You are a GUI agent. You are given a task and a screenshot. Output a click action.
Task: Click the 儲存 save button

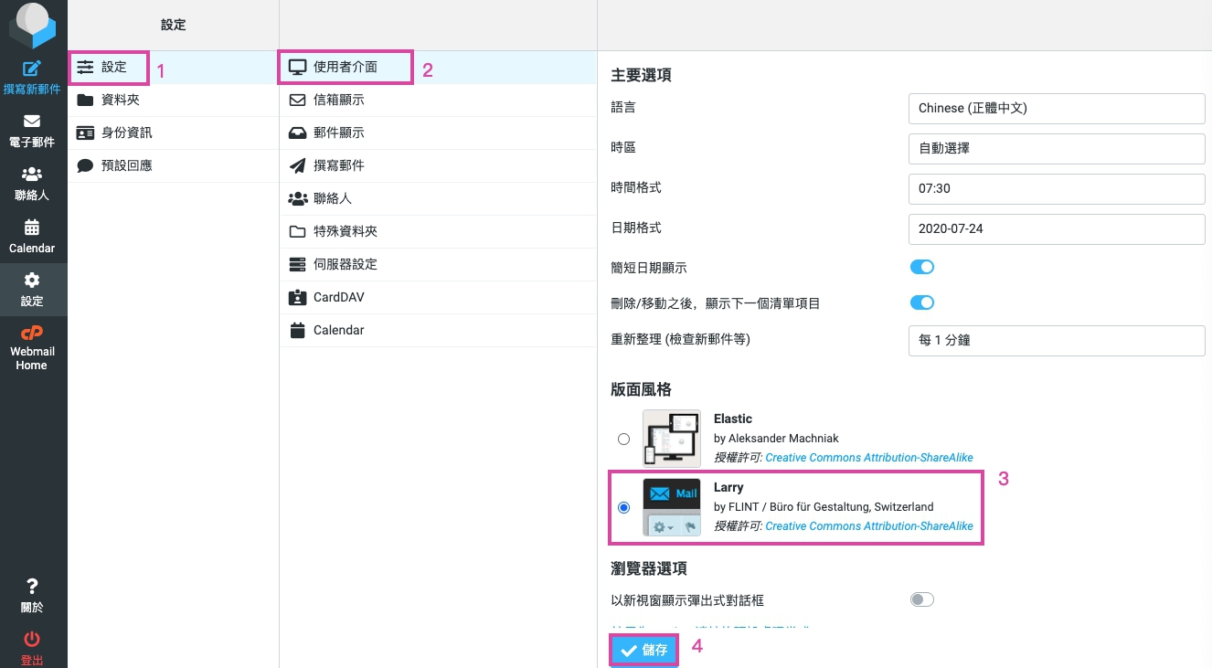(644, 651)
